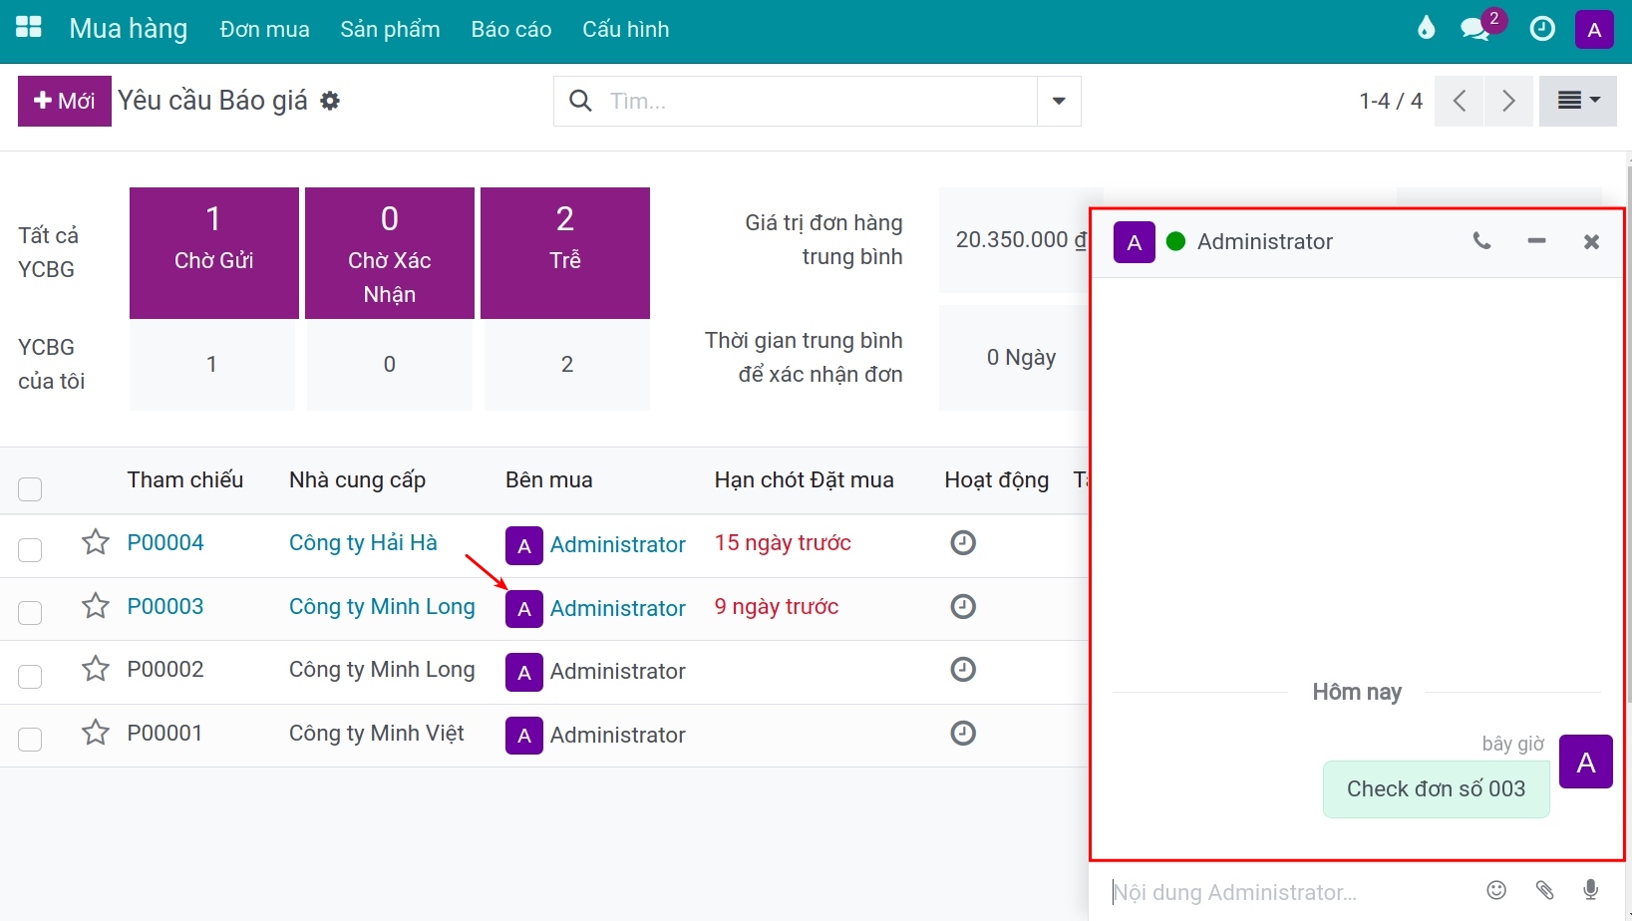
Task: Focus the chat message input field
Action: pos(1286,892)
